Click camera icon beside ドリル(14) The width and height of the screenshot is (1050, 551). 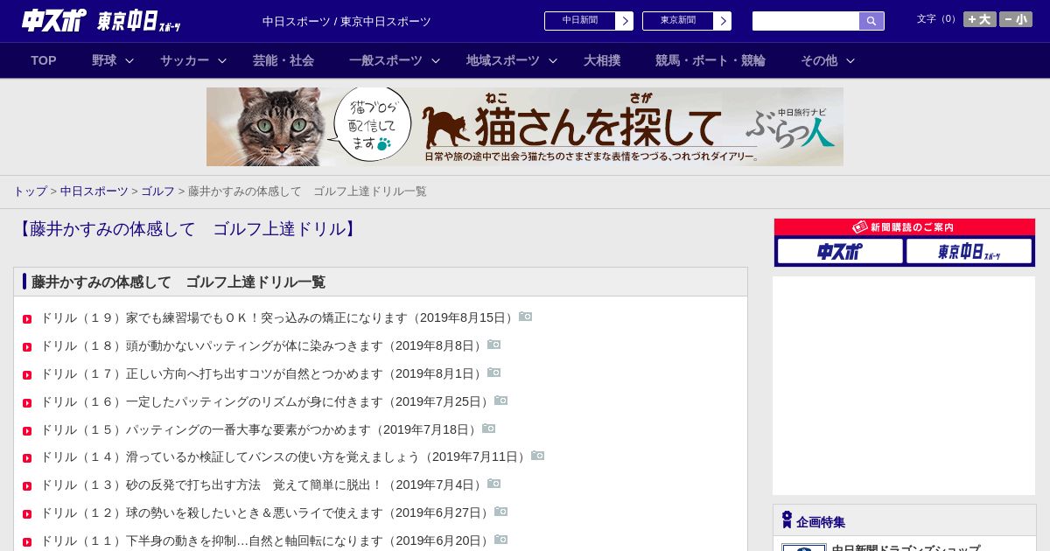click(x=537, y=456)
